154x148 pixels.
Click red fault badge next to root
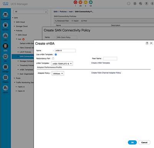(x=23, y=39)
